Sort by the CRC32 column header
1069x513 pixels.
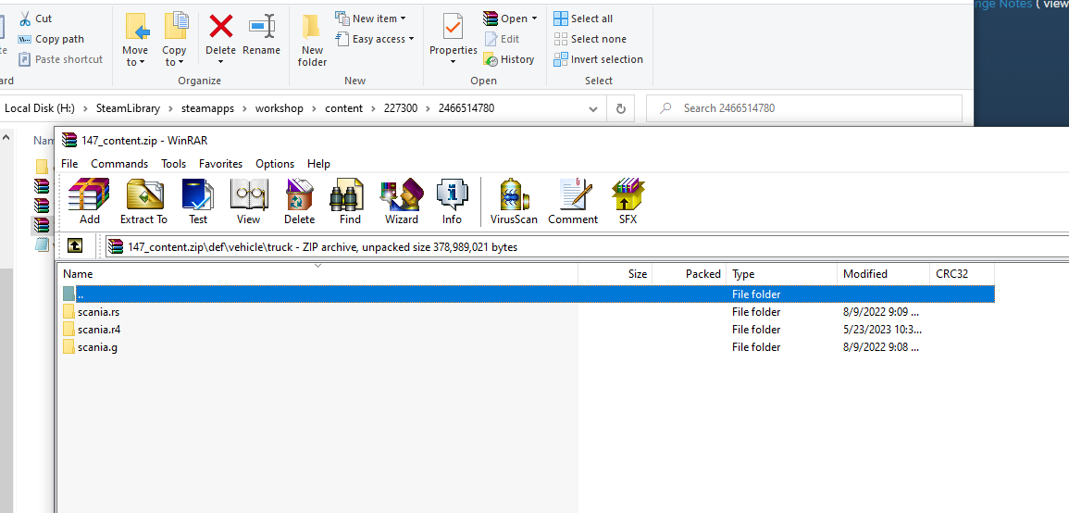coord(962,273)
